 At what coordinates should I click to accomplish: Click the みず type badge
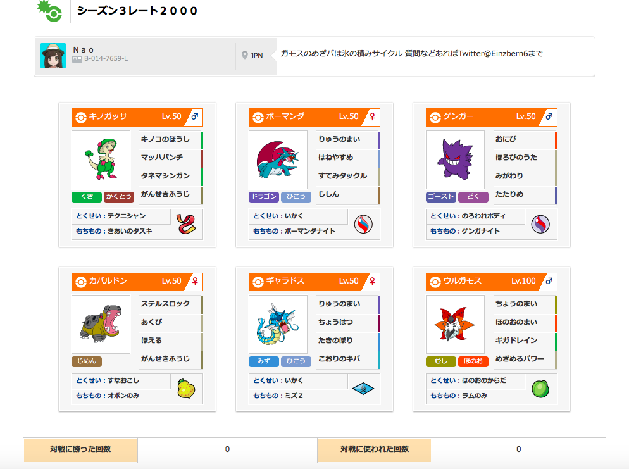[x=264, y=361]
